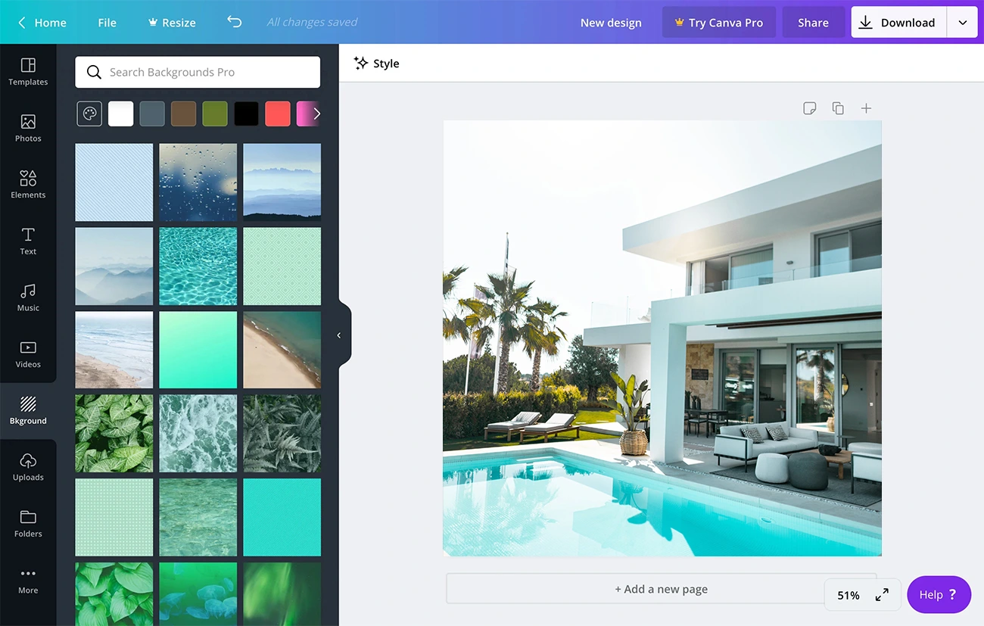This screenshot has width=984, height=626.
Task: Open the Music panel
Action: 28,297
